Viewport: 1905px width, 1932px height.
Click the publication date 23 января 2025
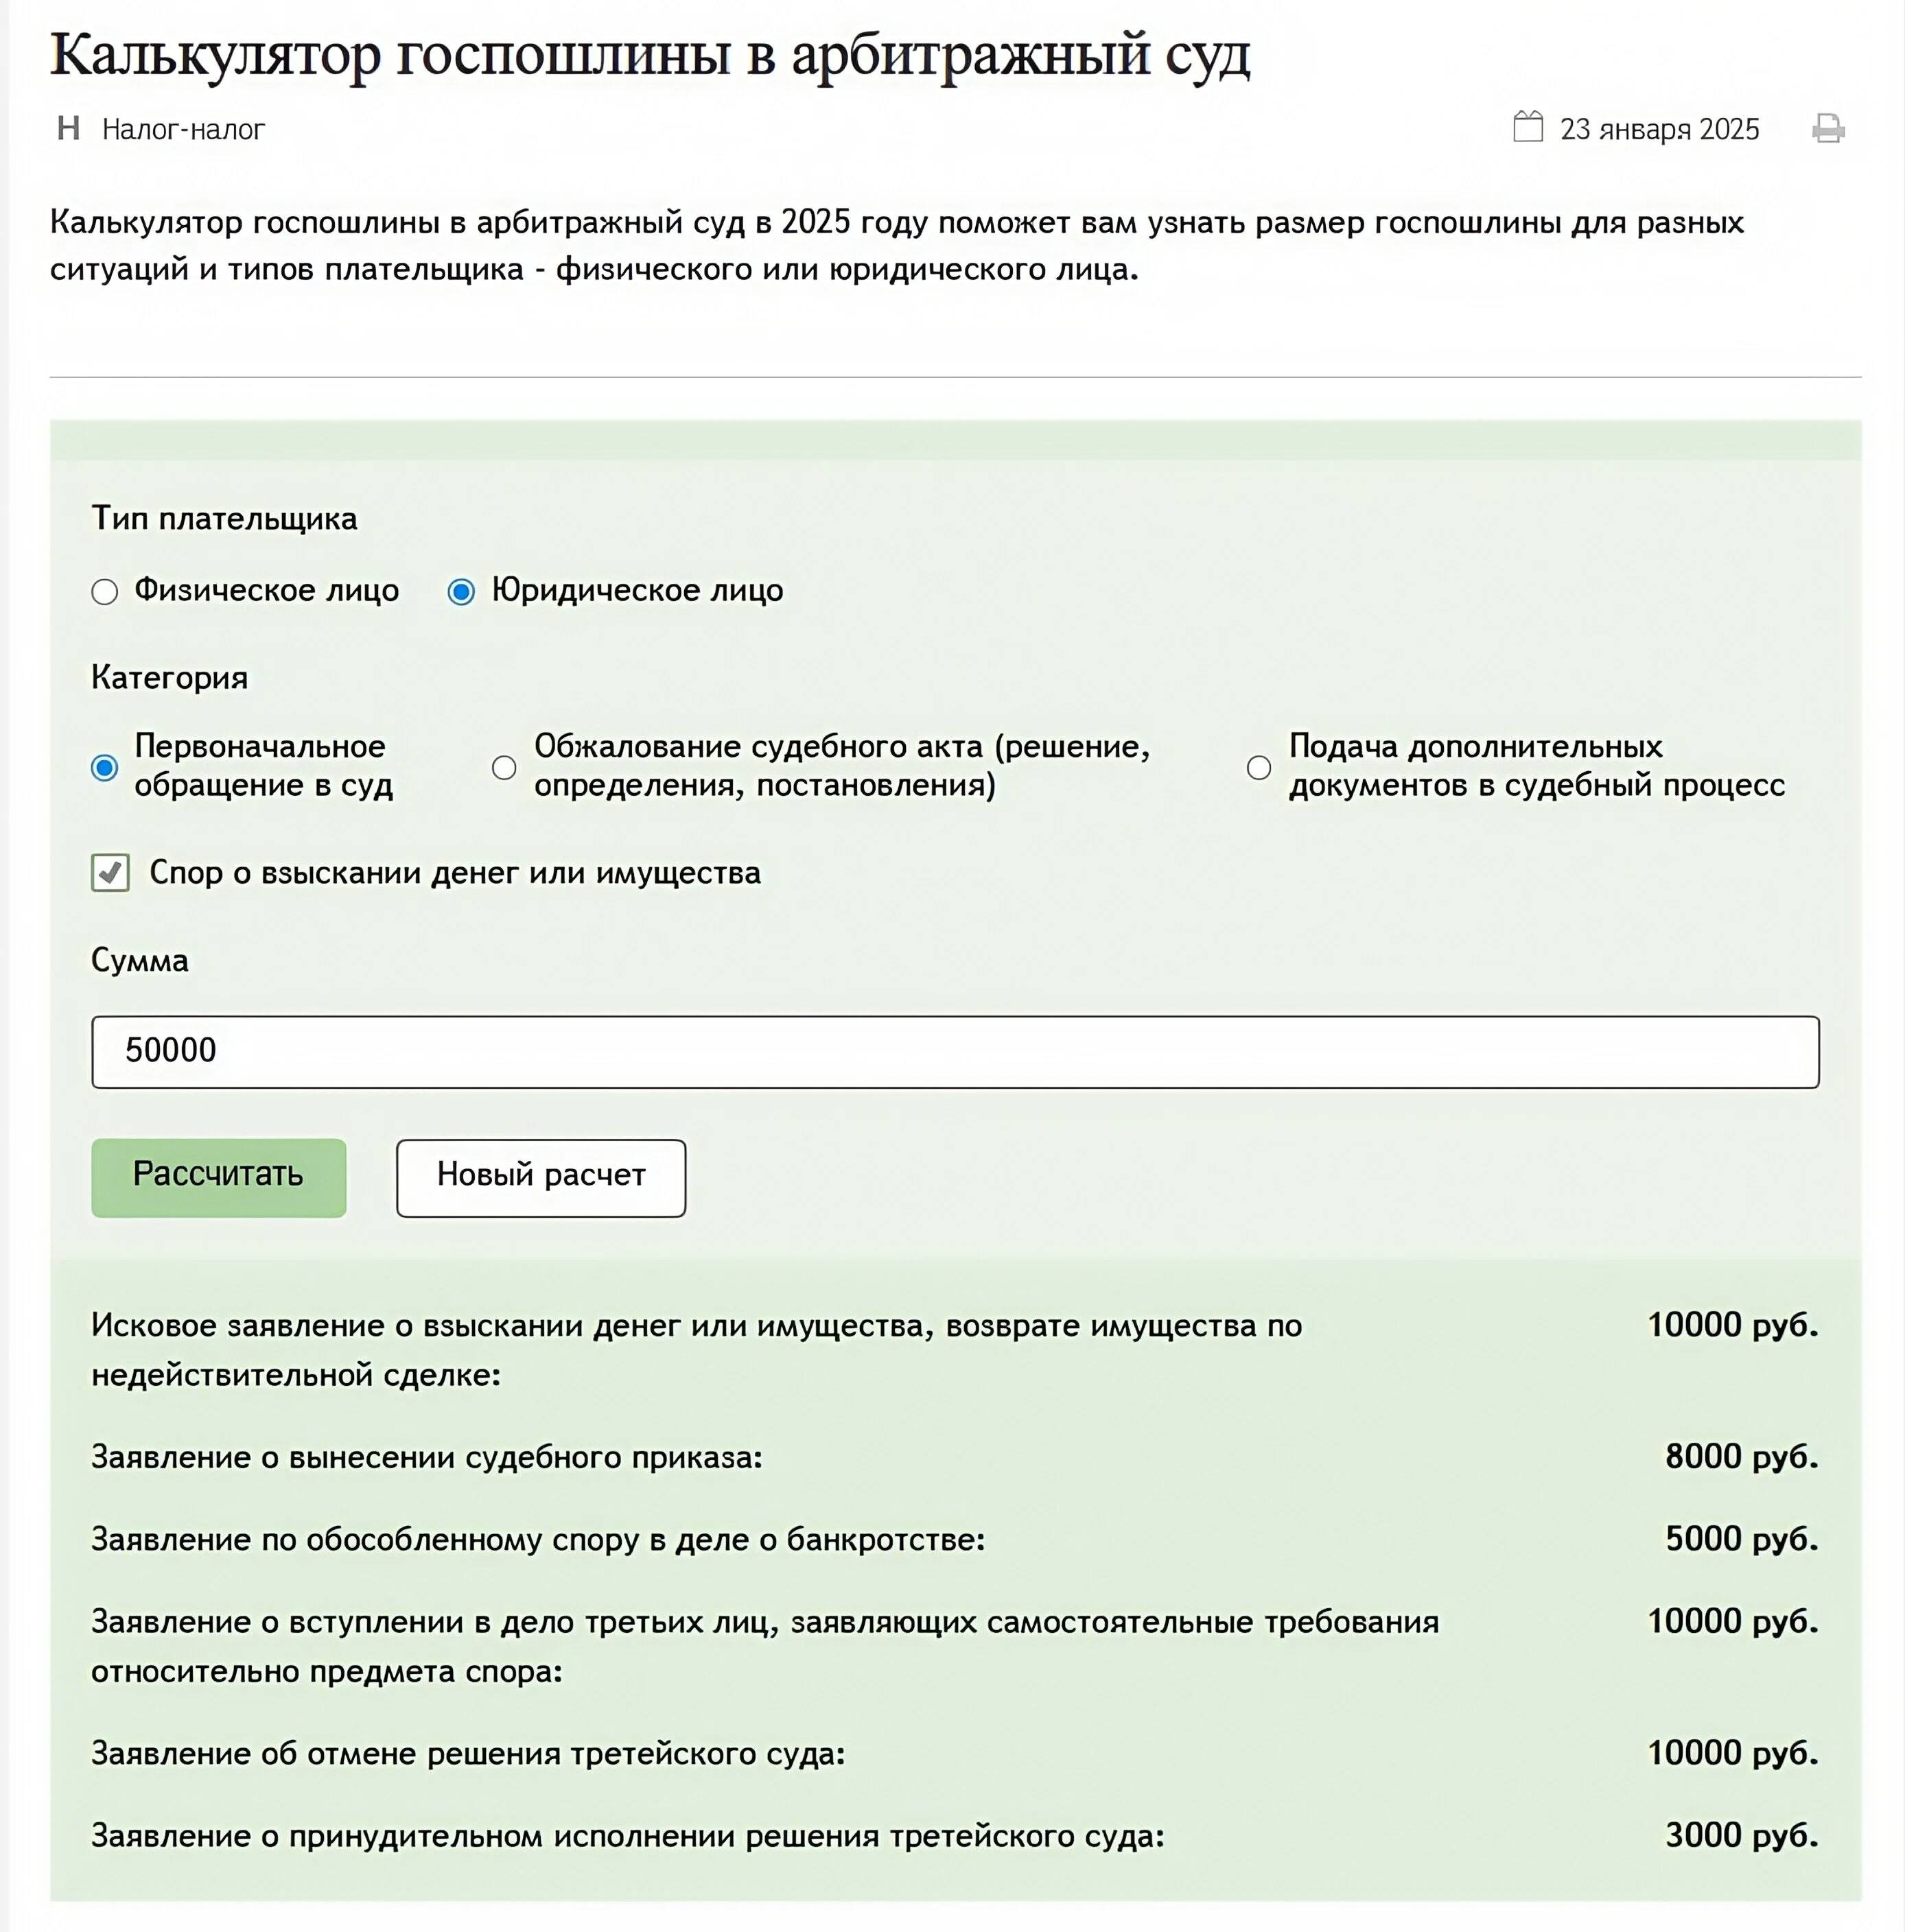(1659, 129)
